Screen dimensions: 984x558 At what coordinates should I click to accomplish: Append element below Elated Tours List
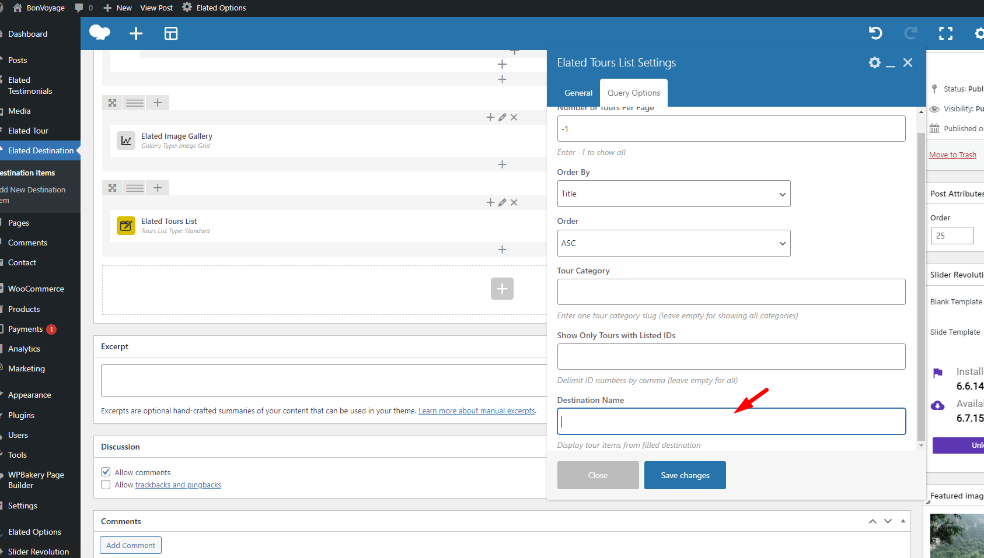pyautogui.click(x=502, y=250)
